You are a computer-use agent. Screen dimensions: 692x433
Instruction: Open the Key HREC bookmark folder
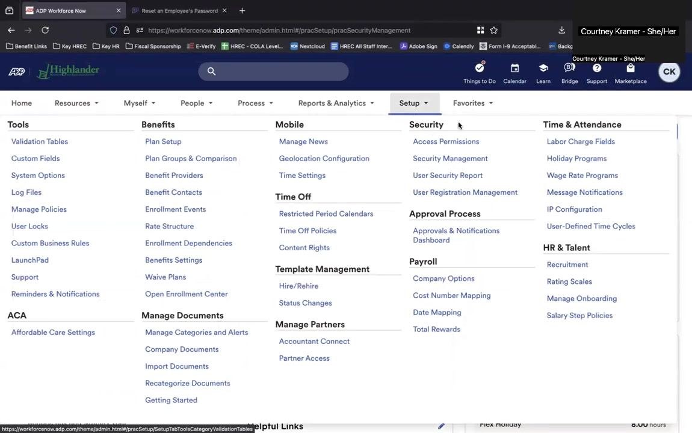click(70, 46)
